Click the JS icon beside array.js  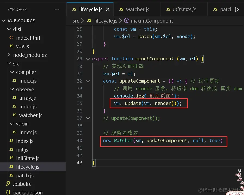point(14,97)
